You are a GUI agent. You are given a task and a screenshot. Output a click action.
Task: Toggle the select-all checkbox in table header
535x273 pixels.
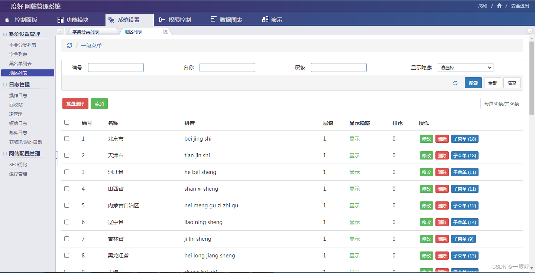tap(67, 122)
